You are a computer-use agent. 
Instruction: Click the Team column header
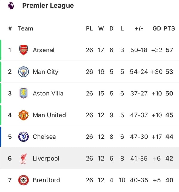(x=25, y=28)
